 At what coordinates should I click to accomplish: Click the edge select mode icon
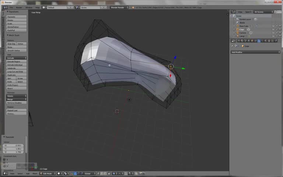pyautogui.click(x=102, y=173)
